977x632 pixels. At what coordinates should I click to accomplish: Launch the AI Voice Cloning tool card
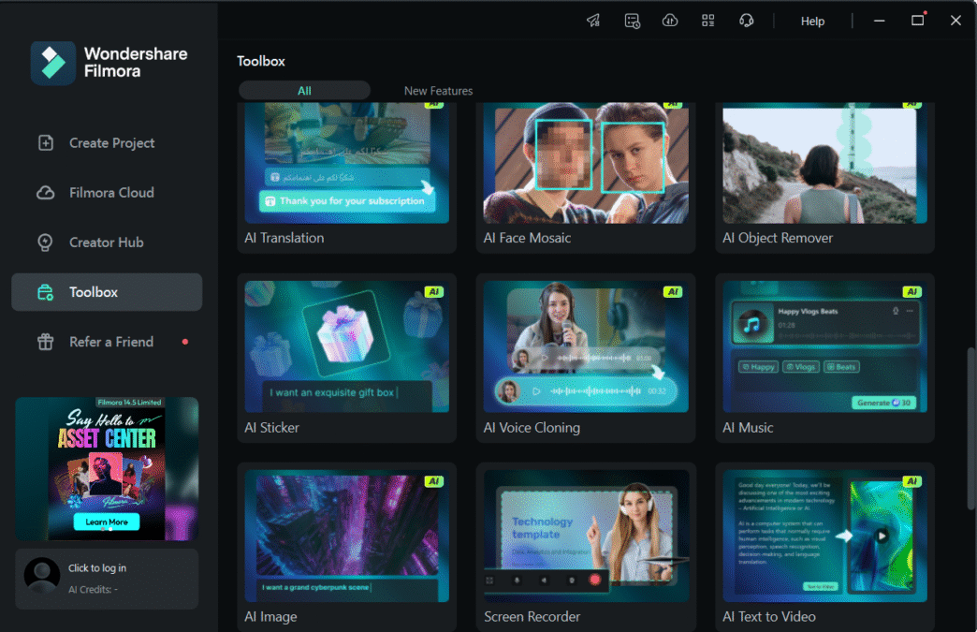coord(586,358)
